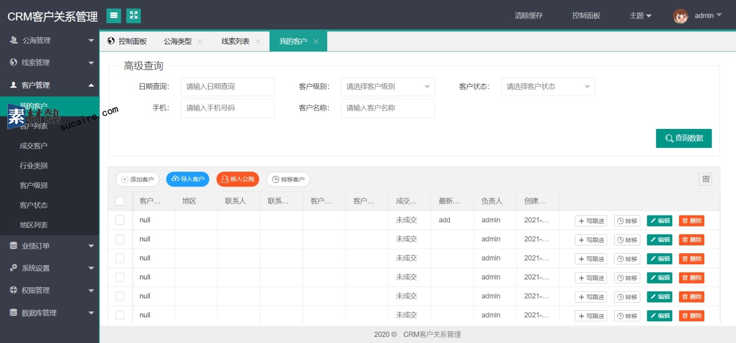Image resolution: width=736 pixels, height=343 pixels.
Task: Check the fourth row checkbox
Action: 120,277
